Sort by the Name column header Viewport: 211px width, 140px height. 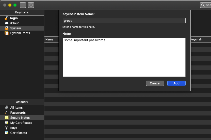(52, 39)
